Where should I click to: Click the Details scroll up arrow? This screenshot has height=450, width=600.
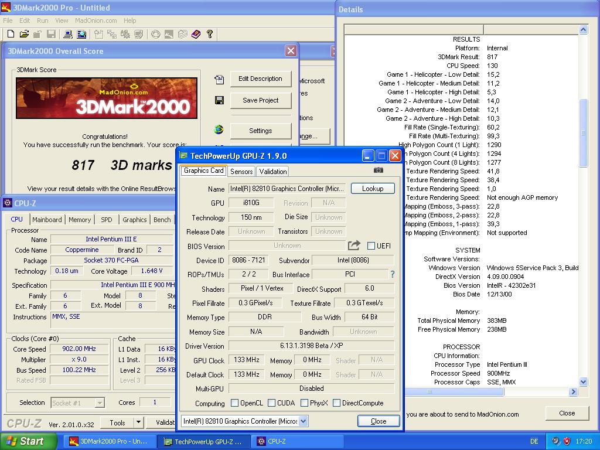pyautogui.click(x=583, y=29)
